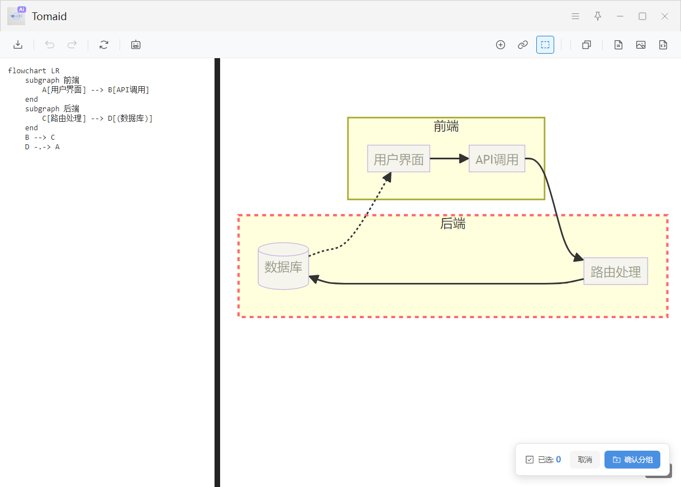Click the redo arrow

tap(72, 45)
